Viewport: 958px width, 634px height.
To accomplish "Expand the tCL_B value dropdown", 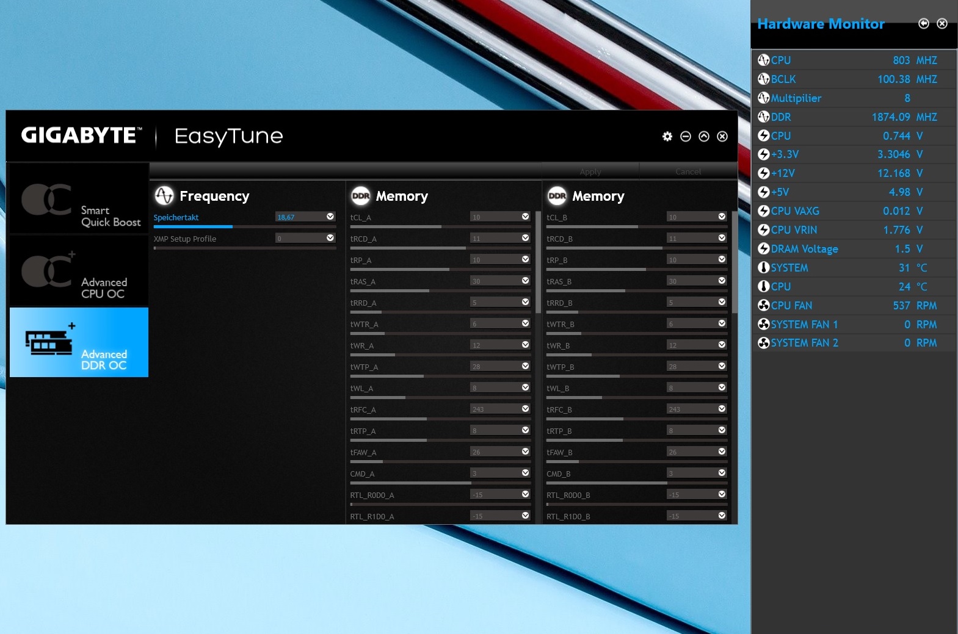I will [x=722, y=217].
